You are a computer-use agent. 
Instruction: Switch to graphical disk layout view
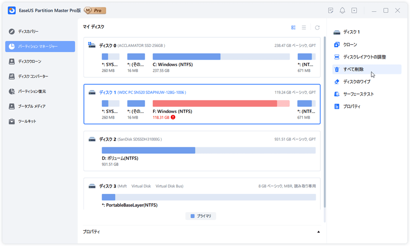point(293,27)
